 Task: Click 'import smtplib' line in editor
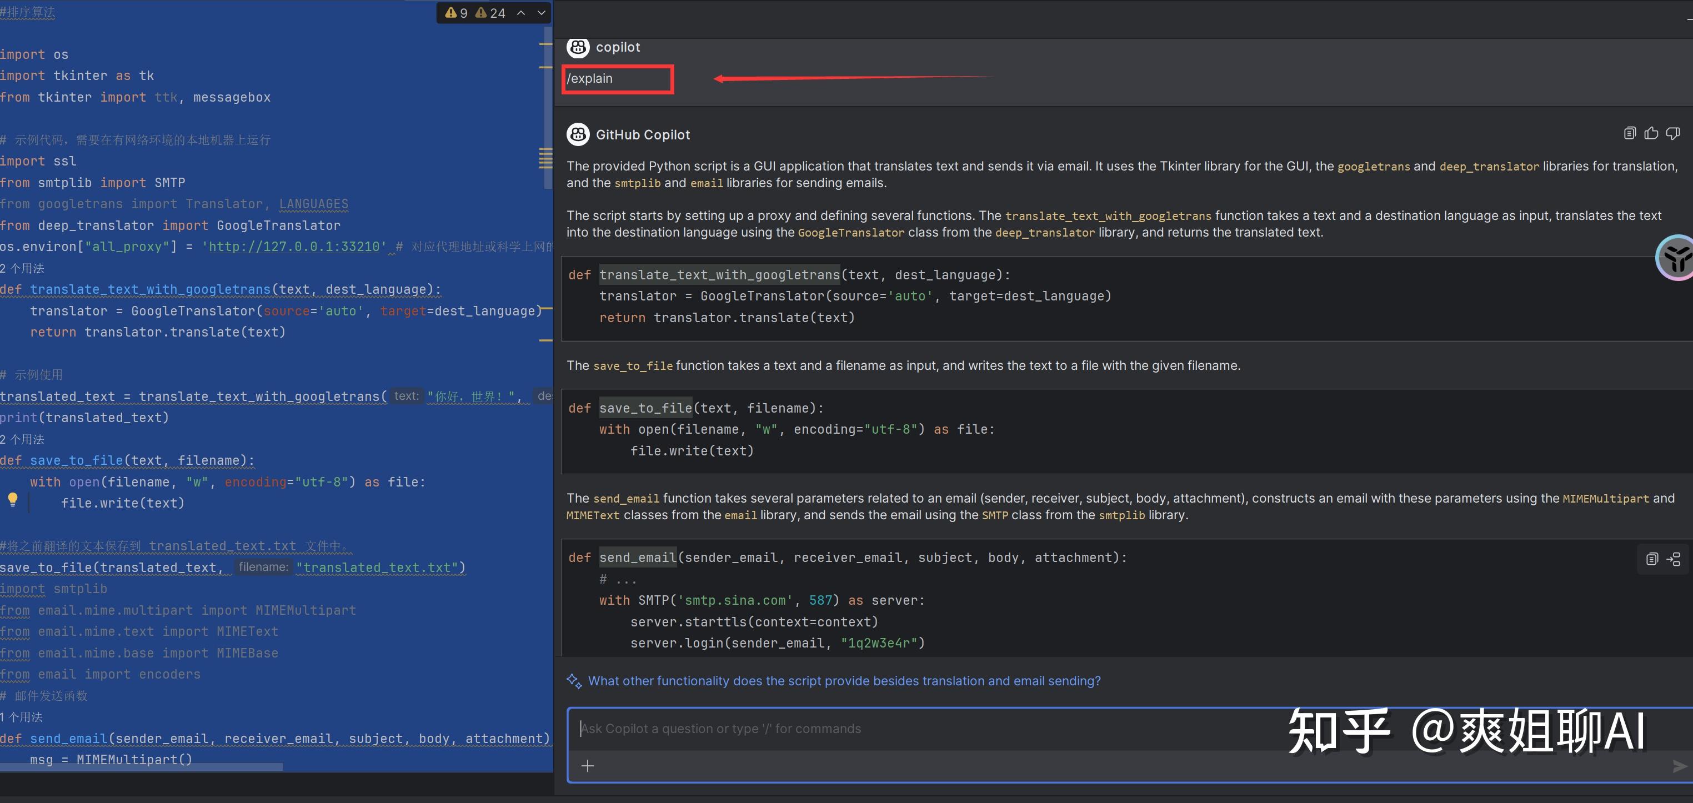click(x=53, y=589)
